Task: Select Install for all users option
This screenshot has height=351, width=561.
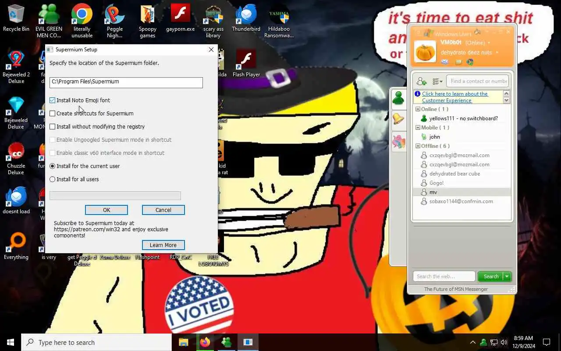Action: 53,179
